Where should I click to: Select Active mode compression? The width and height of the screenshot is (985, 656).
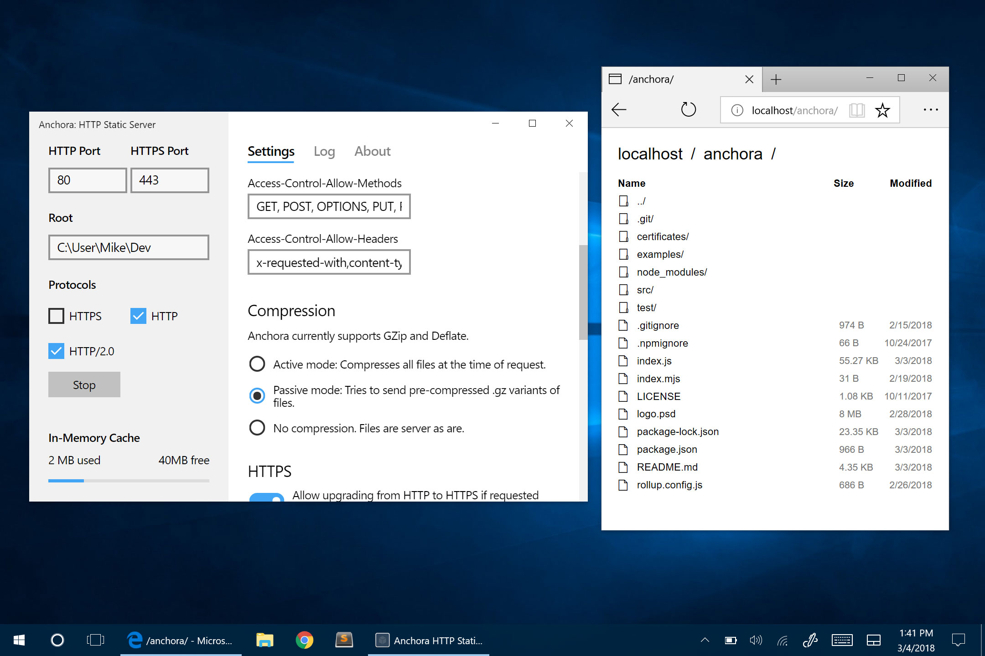point(257,364)
